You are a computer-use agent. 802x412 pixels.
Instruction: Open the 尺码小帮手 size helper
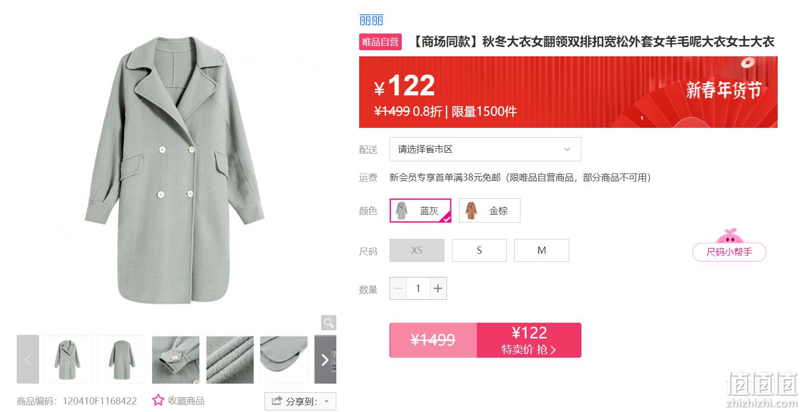tap(729, 252)
